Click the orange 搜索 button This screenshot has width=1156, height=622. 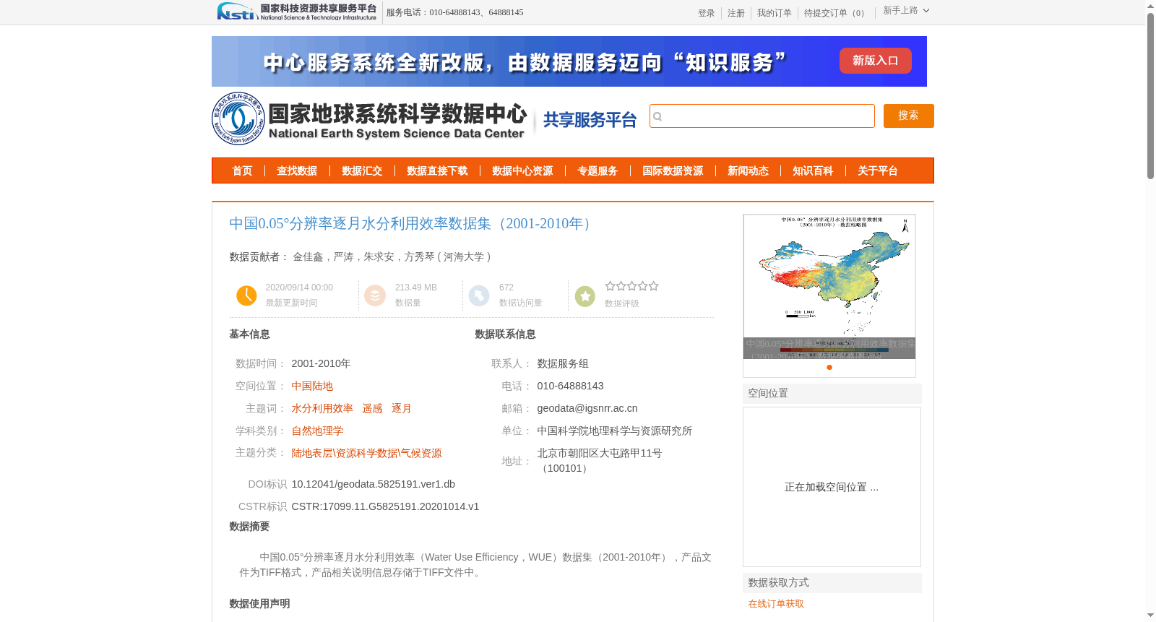(x=909, y=116)
